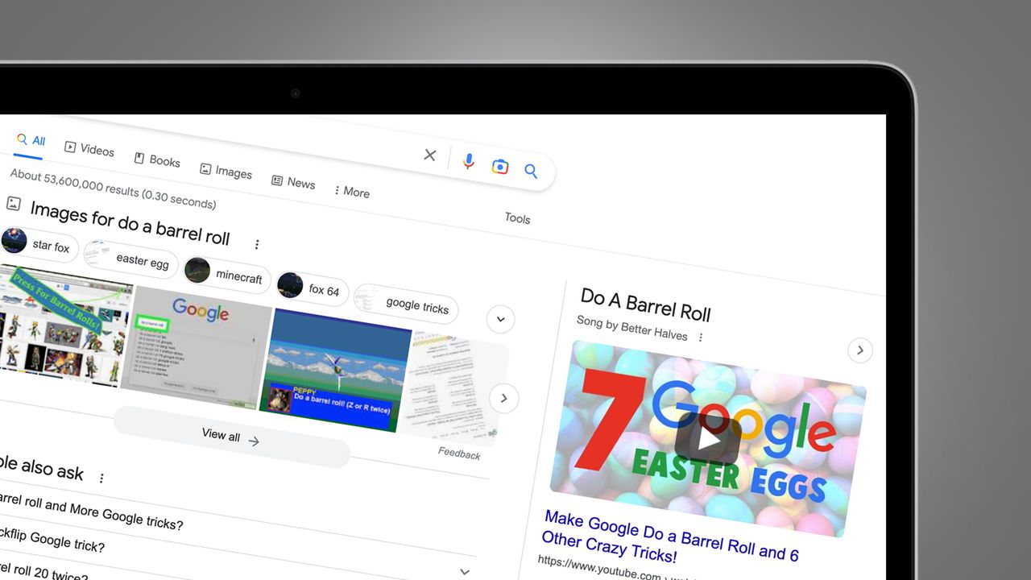This screenshot has height=580, width=1031.
Task: Switch to the Videos tab
Action: click(89, 148)
